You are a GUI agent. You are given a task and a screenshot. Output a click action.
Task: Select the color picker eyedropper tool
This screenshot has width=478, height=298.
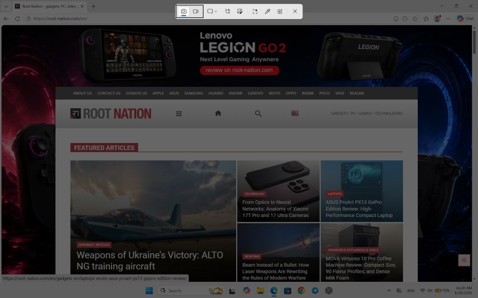coord(267,11)
